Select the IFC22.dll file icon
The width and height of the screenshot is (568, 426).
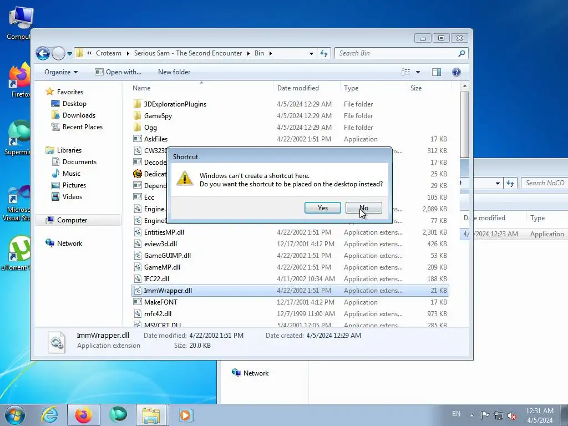(138, 279)
